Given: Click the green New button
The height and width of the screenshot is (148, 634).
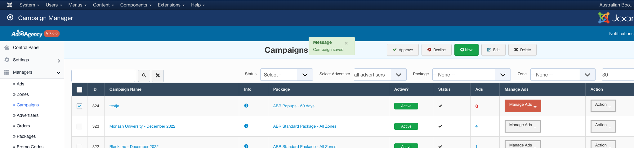Looking at the screenshot, I should 466,50.
